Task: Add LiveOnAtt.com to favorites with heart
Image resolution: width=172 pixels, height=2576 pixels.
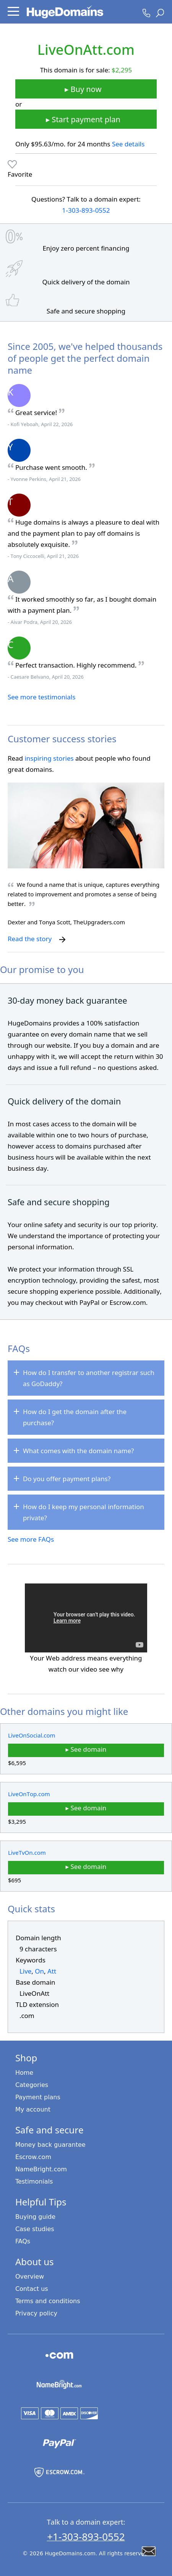Action: (12, 164)
